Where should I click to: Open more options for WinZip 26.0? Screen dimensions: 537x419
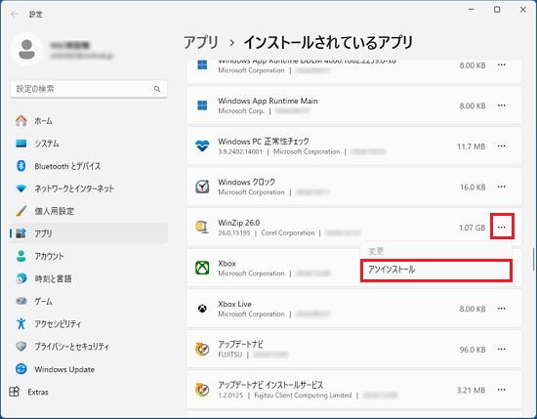click(x=502, y=228)
